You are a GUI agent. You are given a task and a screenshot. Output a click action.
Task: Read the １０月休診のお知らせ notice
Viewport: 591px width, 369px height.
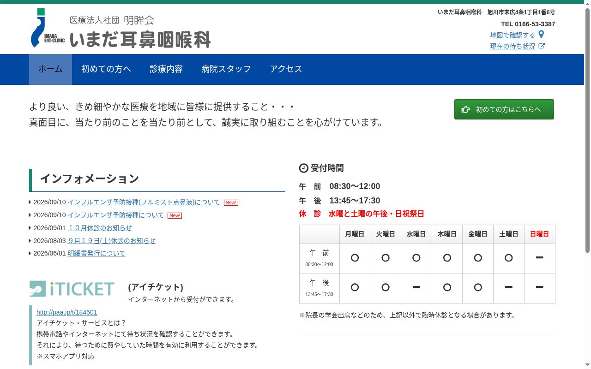100,228
